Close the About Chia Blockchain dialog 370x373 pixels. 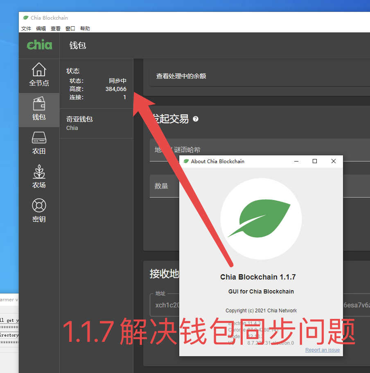click(334, 161)
